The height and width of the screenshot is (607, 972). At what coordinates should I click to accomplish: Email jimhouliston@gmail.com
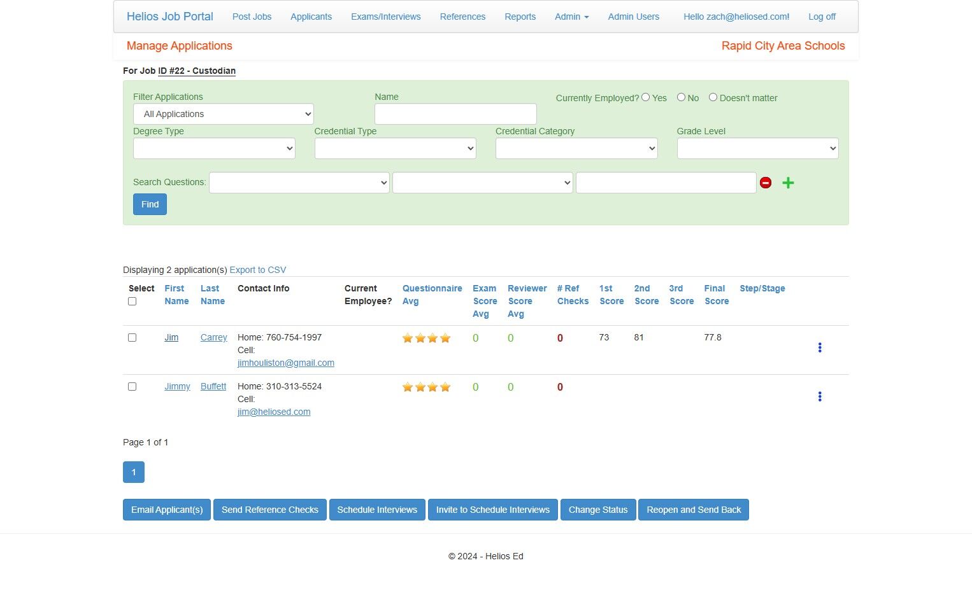[x=286, y=363]
